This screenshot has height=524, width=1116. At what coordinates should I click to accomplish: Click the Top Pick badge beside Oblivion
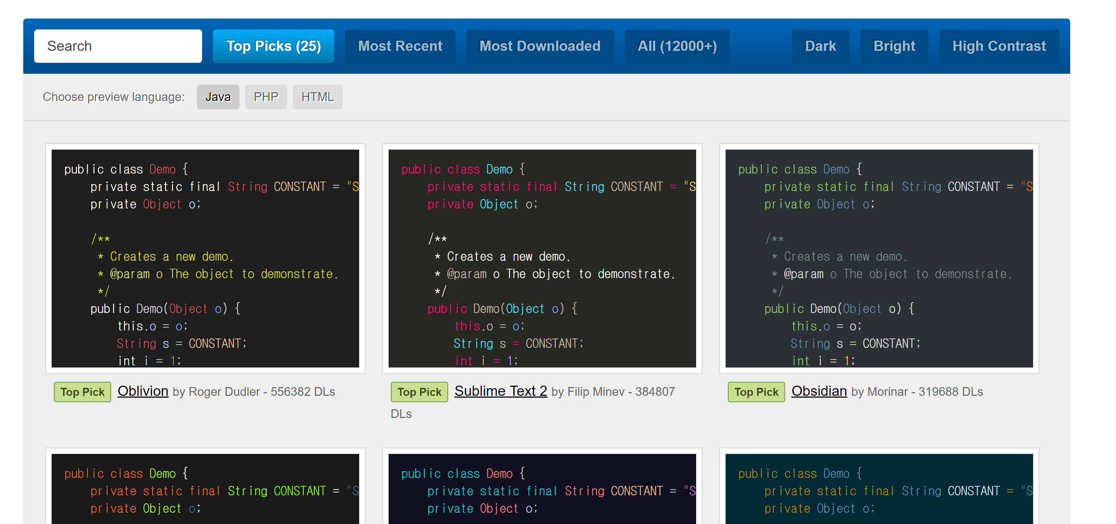pyautogui.click(x=82, y=392)
